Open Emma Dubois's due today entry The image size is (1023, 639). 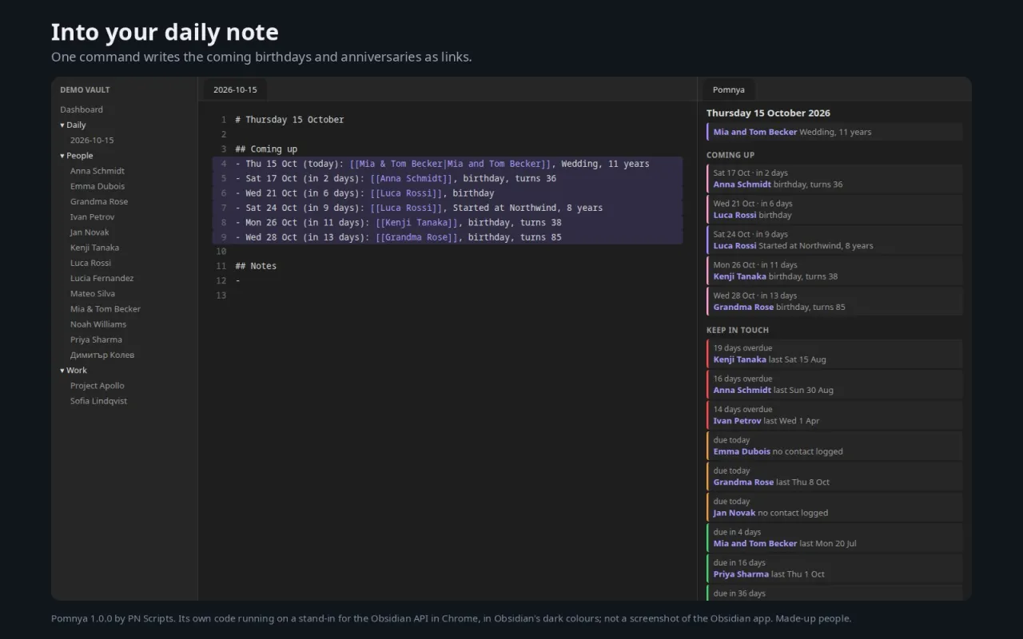click(834, 447)
